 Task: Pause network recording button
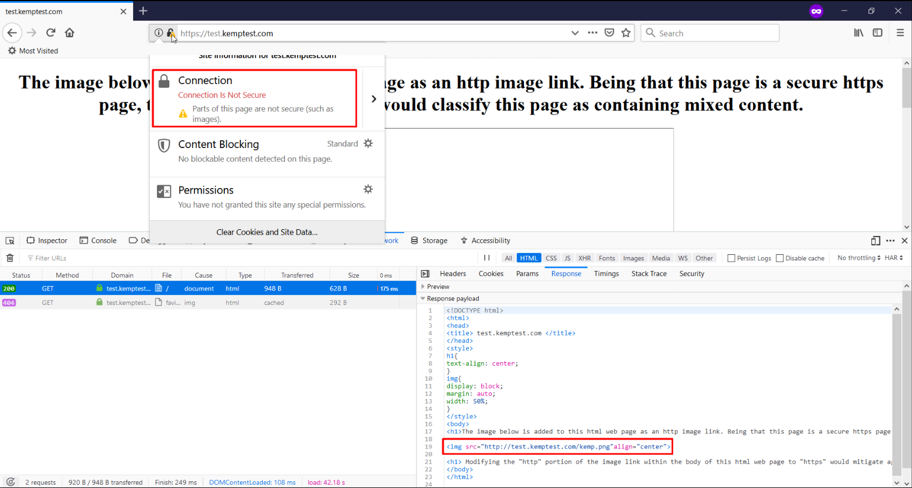(487, 258)
